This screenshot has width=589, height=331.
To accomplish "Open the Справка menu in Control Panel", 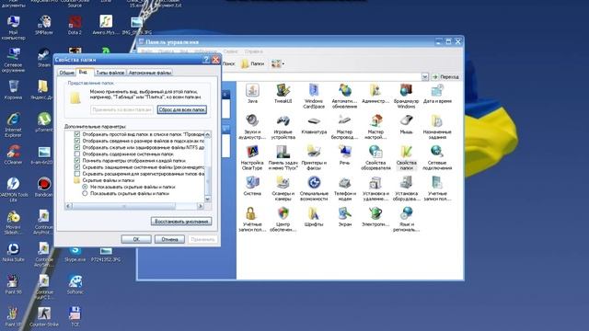I will [254, 51].
